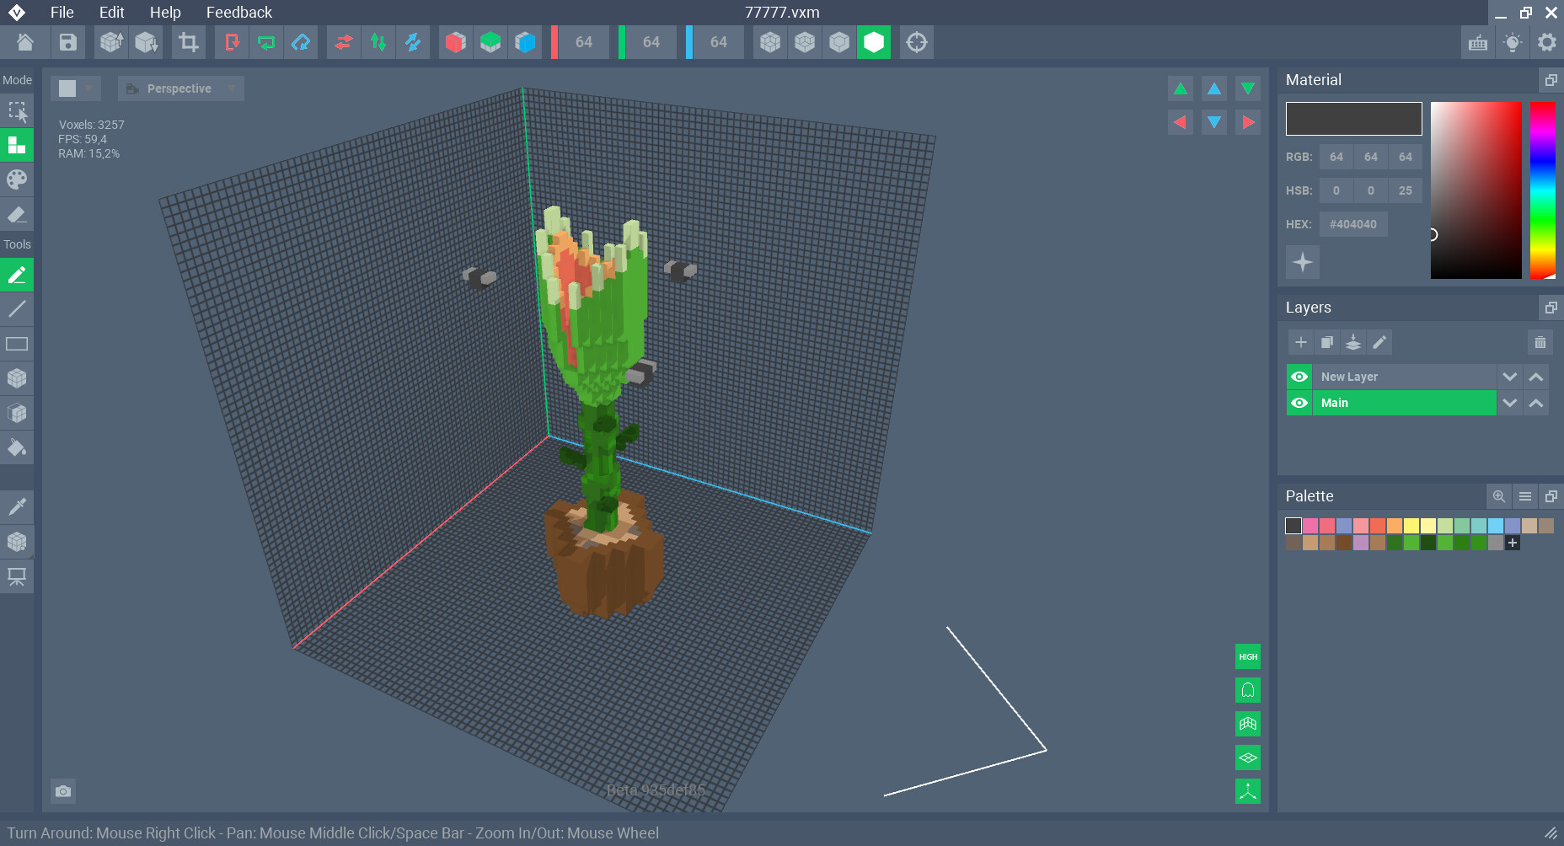The height and width of the screenshot is (846, 1564).
Task: Toggle the back wall grid display
Action: [x=1248, y=724]
